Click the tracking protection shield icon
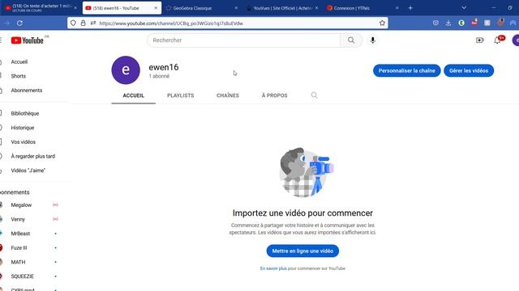The image size is (519, 291). coord(73,23)
